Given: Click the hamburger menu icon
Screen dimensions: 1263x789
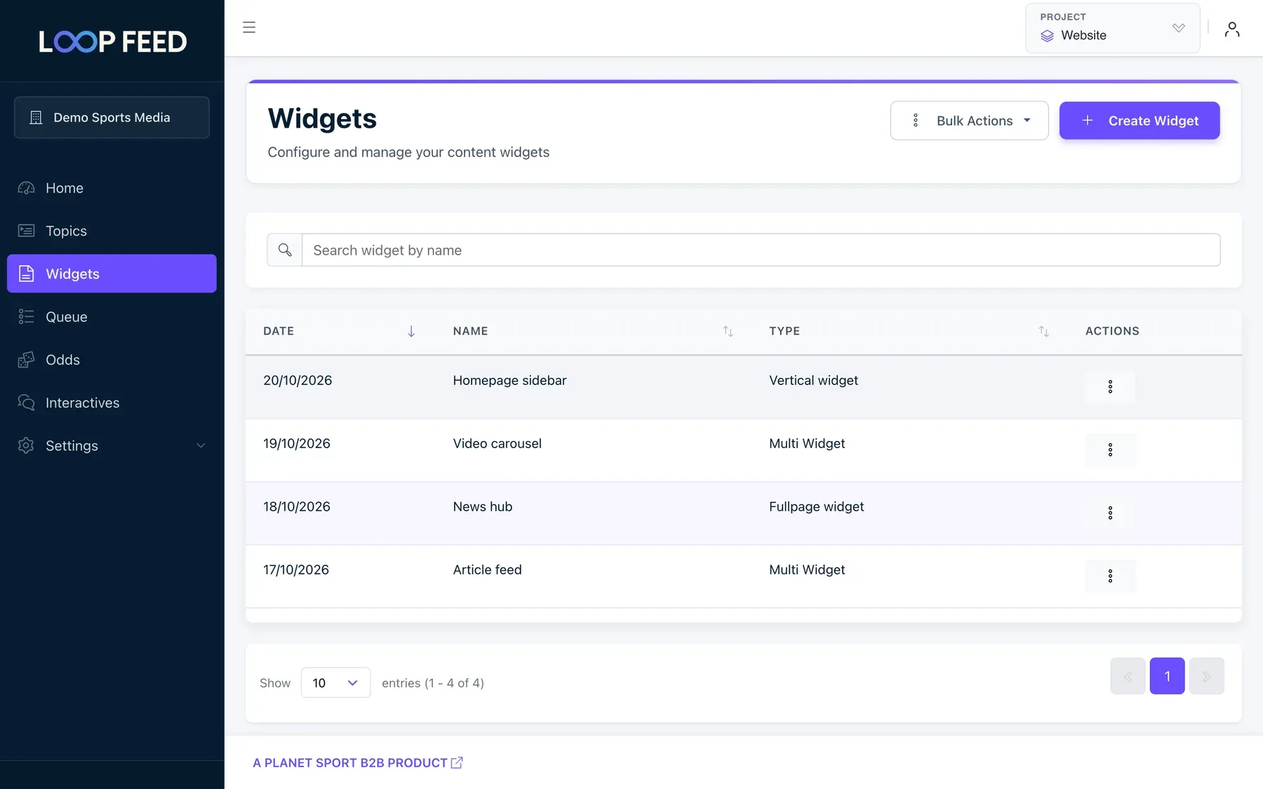Looking at the screenshot, I should click(x=249, y=27).
